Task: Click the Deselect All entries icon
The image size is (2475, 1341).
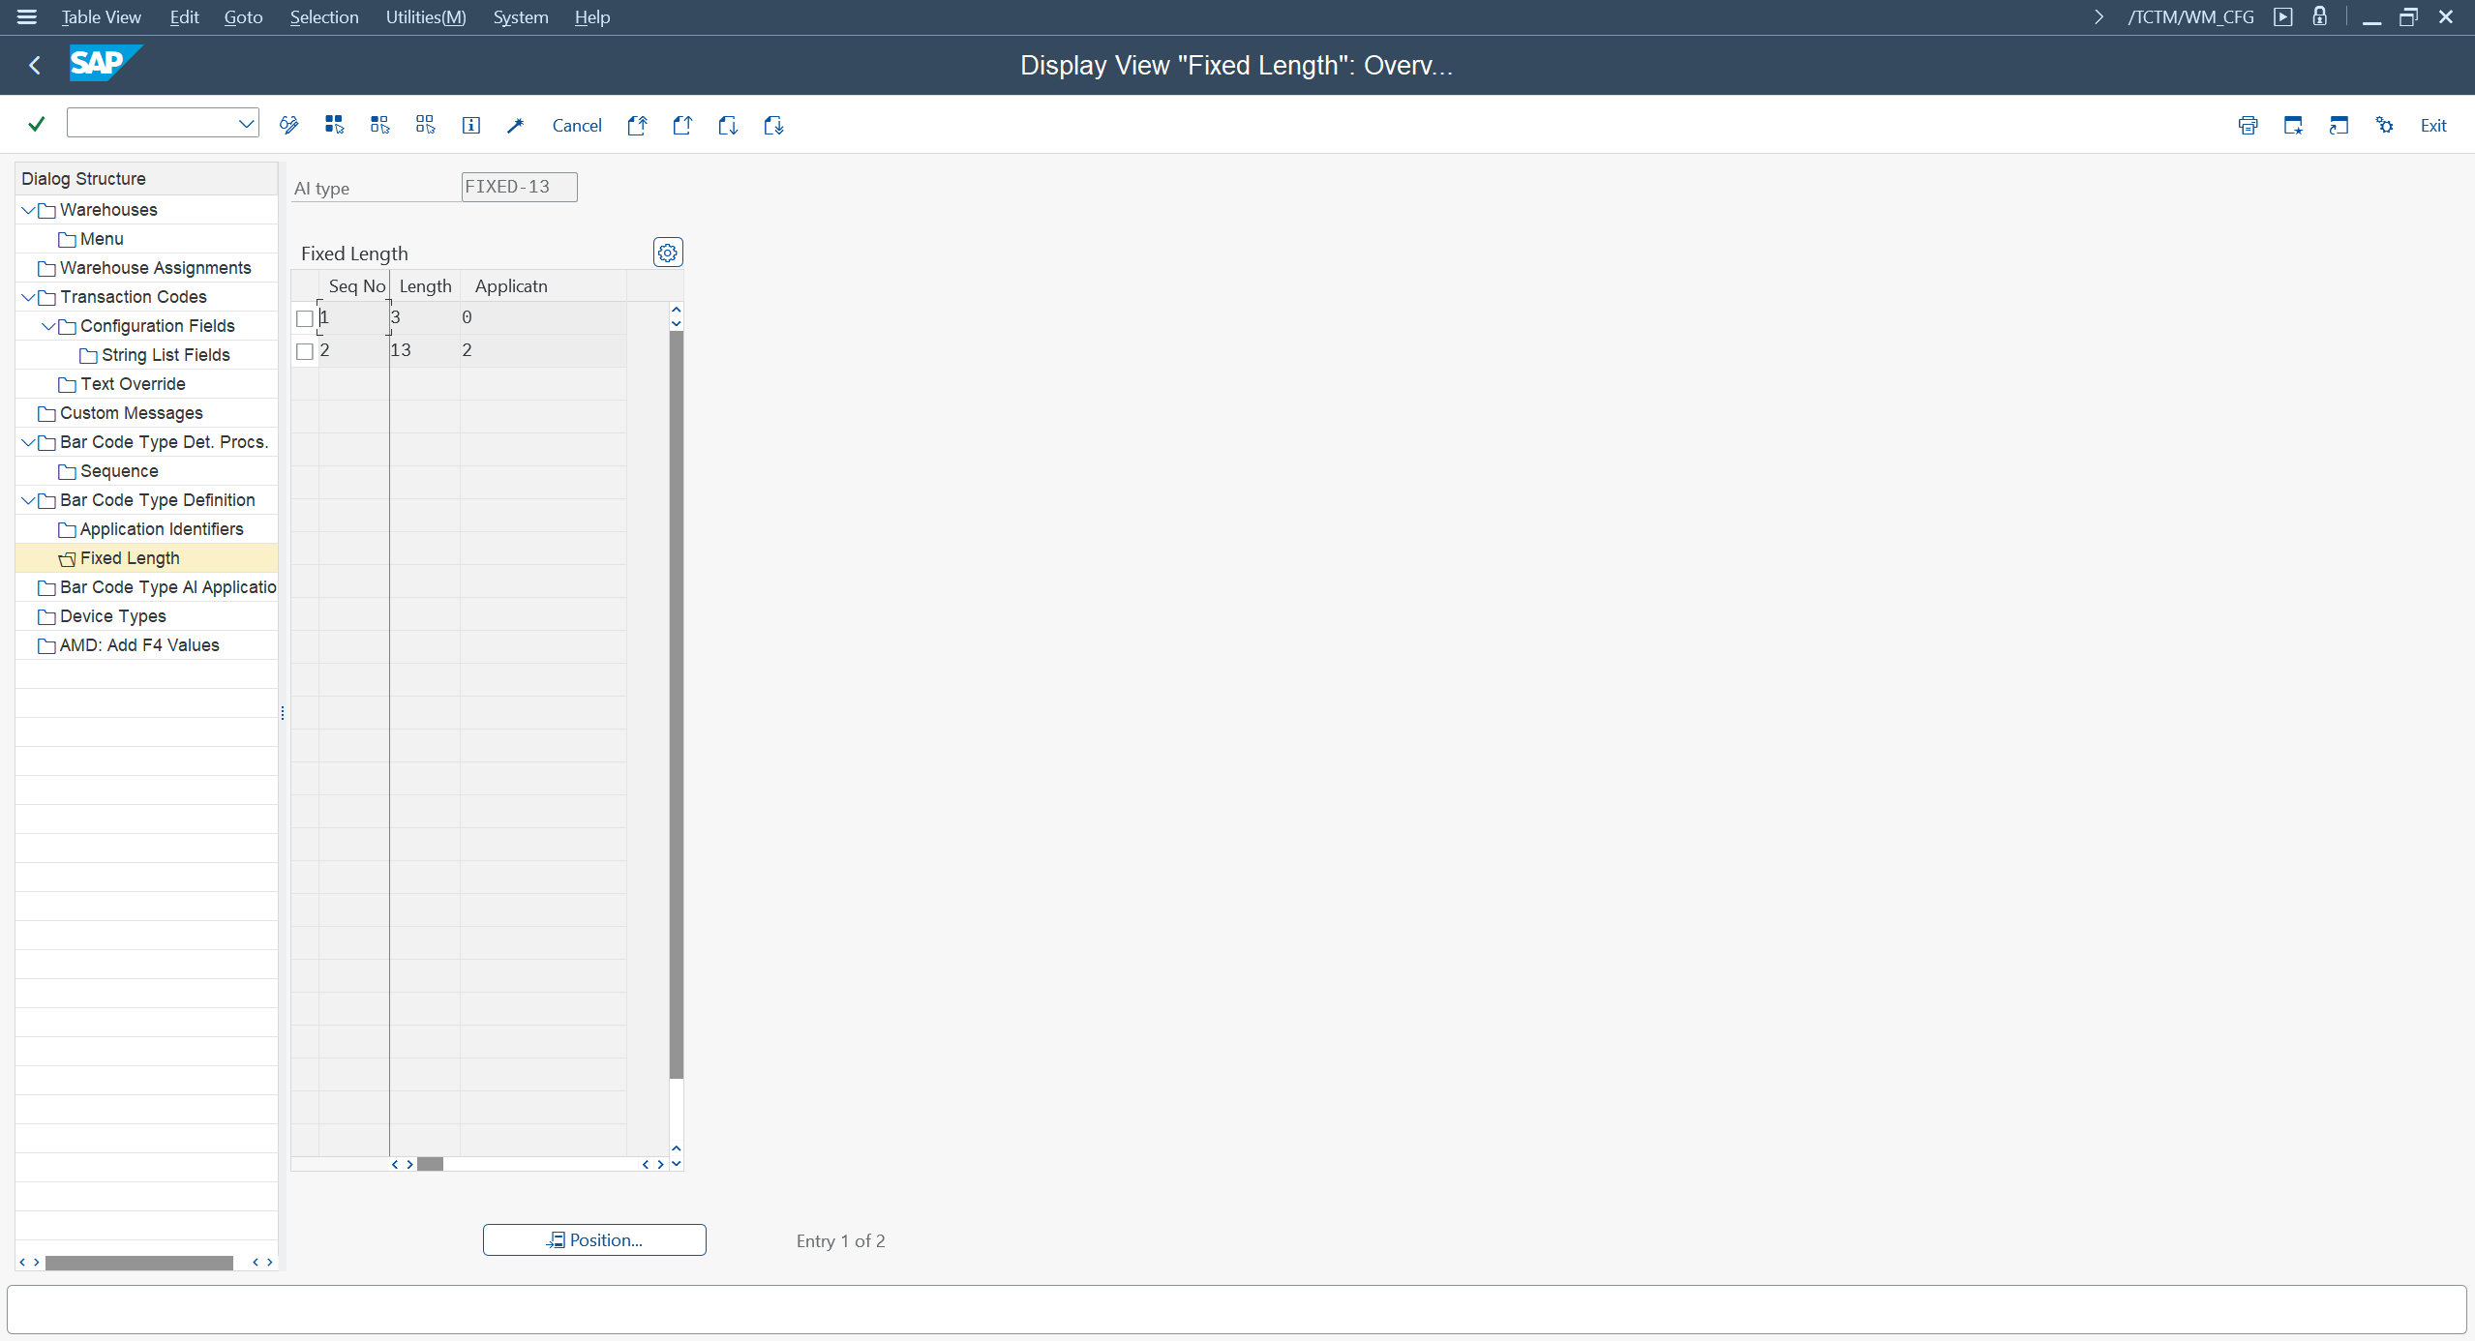Action: pyautogui.click(x=425, y=125)
